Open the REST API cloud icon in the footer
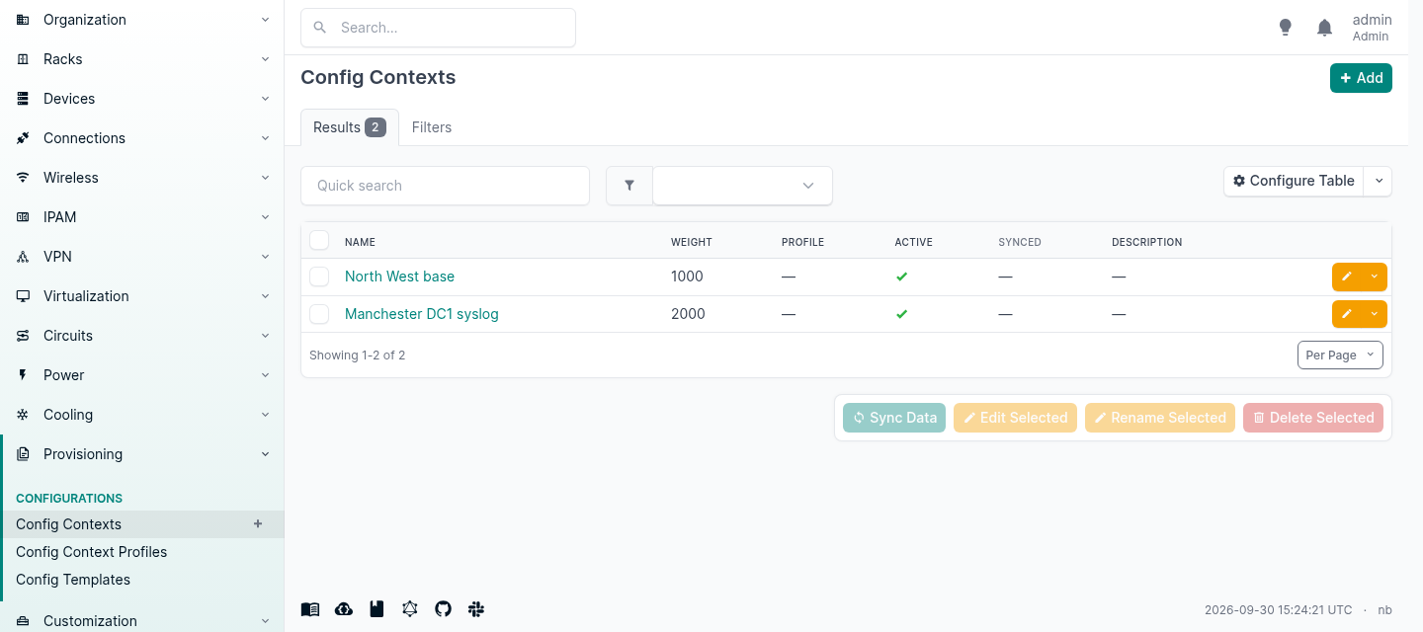Image resolution: width=1423 pixels, height=632 pixels. 344,609
